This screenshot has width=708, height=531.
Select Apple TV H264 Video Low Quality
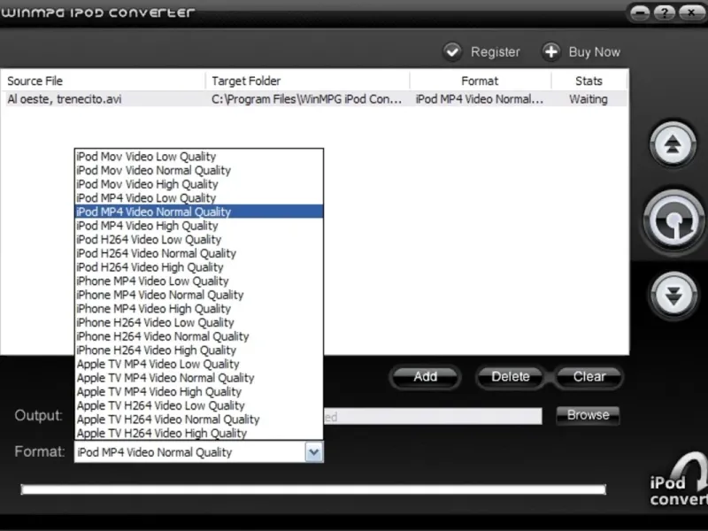[x=198, y=405]
